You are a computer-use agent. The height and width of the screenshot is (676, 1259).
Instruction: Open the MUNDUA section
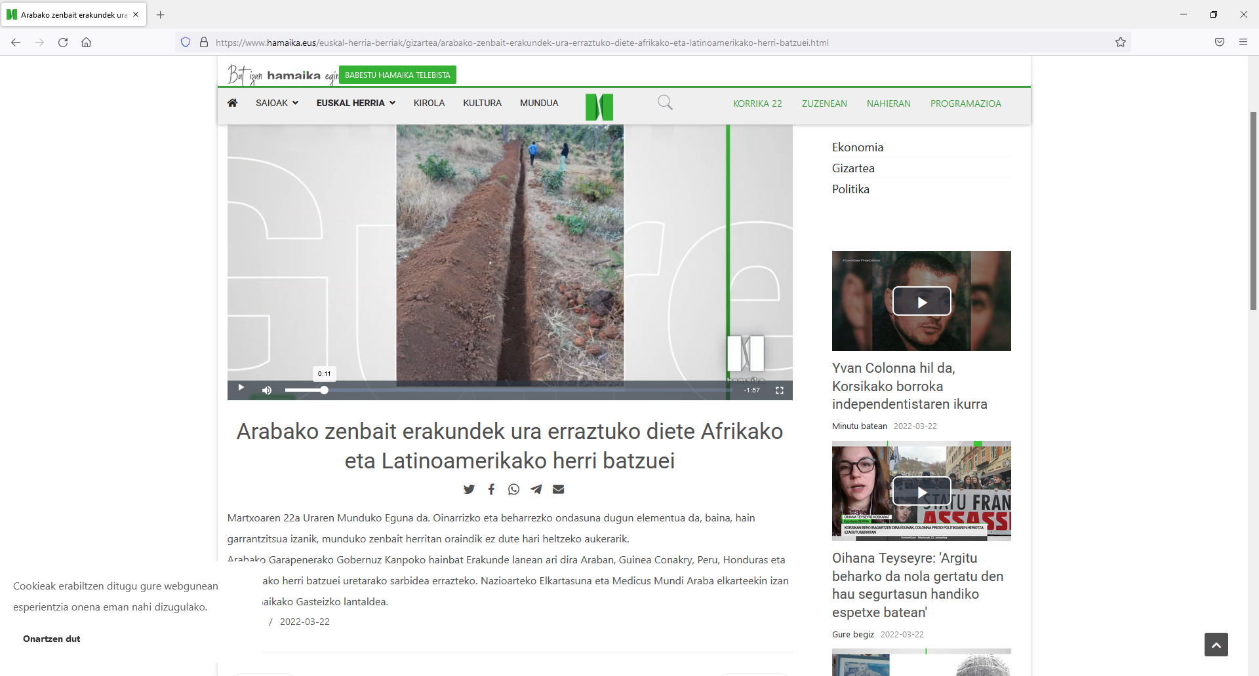[x=539, y=103]
